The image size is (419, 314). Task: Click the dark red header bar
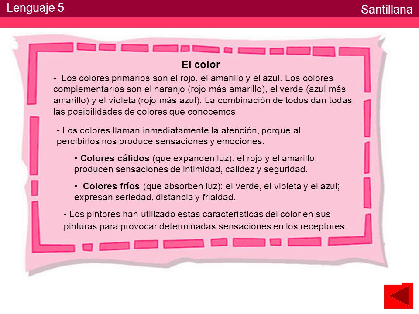(x=209, y=9)
